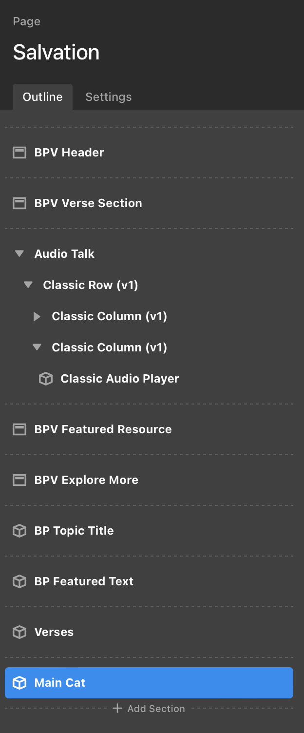The width and height of the screenshot is (304, 733).
Task: Click the BP Topic Title cube icon
Action: [19, 531]
